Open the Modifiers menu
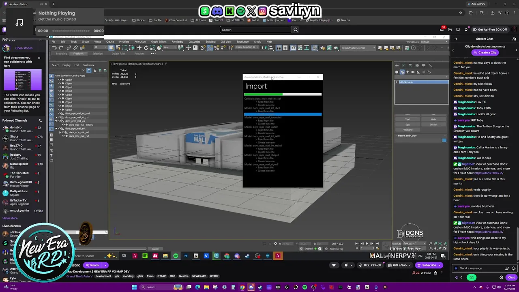The height and width of the screenshot is (292, 519). click(124, 42)
